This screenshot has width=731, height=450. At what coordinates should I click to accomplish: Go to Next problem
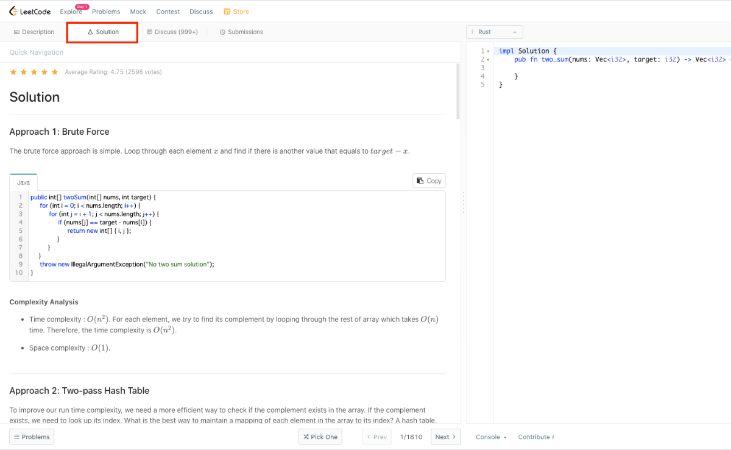coord(445,437)
